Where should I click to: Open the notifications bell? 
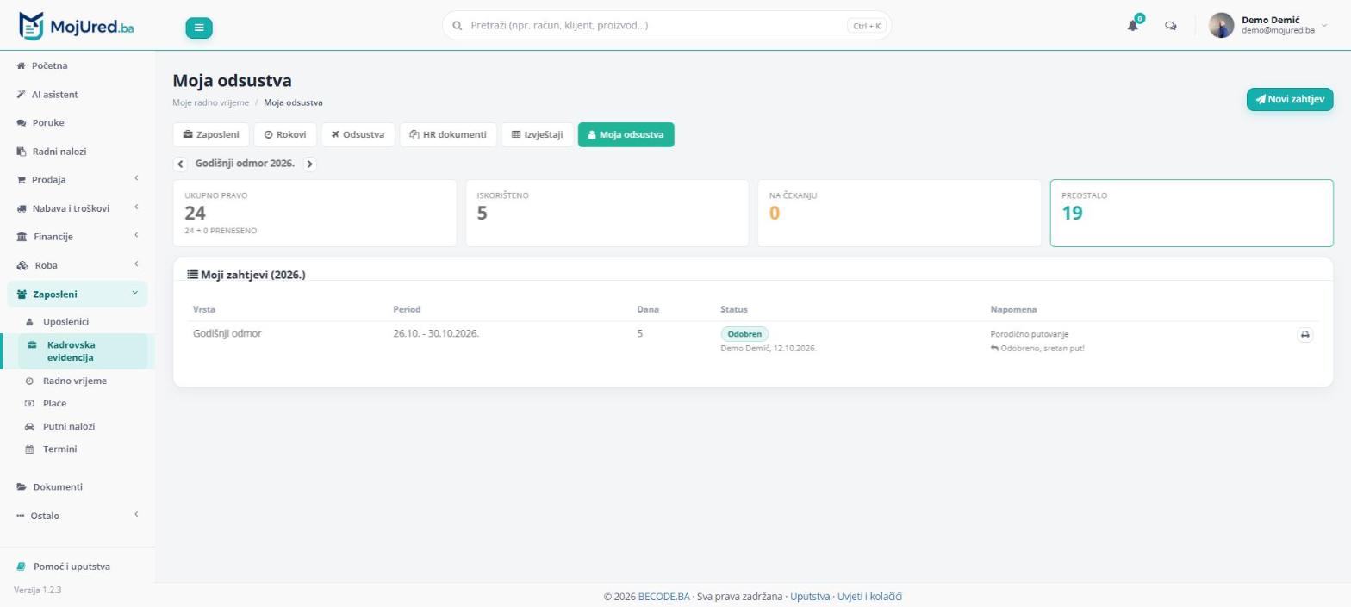pos(1133,26)
